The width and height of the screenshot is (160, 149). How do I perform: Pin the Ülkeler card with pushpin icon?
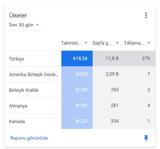pyautogui.click(x=146, y=138)
